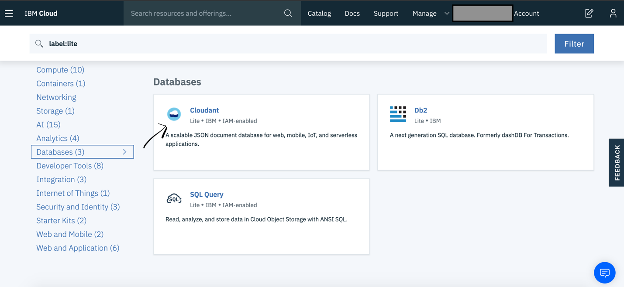This screenshot has width=624, height=287.
Task: Select the AI (15) category
Action: coord(48,125)
